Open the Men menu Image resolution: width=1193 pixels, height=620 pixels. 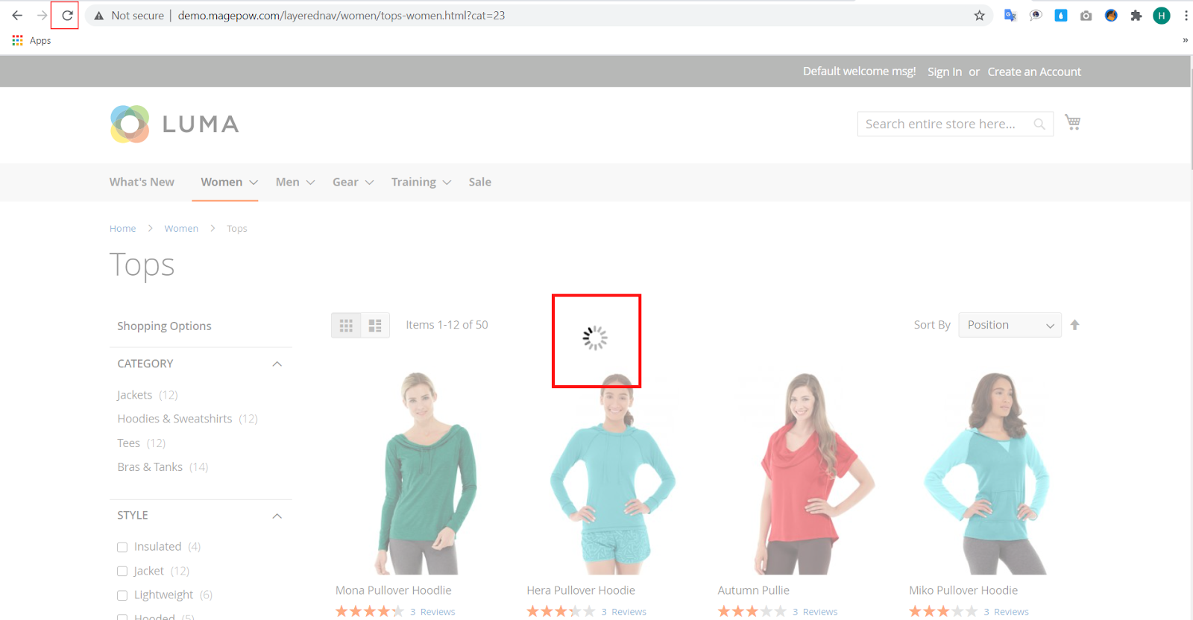(x=295, y=182)
